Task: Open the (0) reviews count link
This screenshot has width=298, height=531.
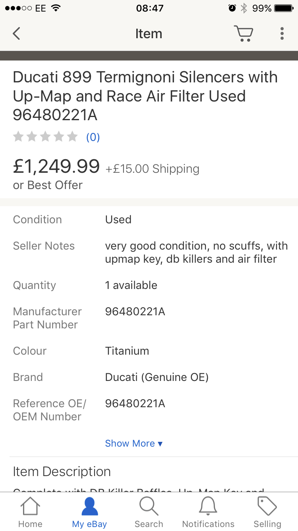Action: point(93,137)
